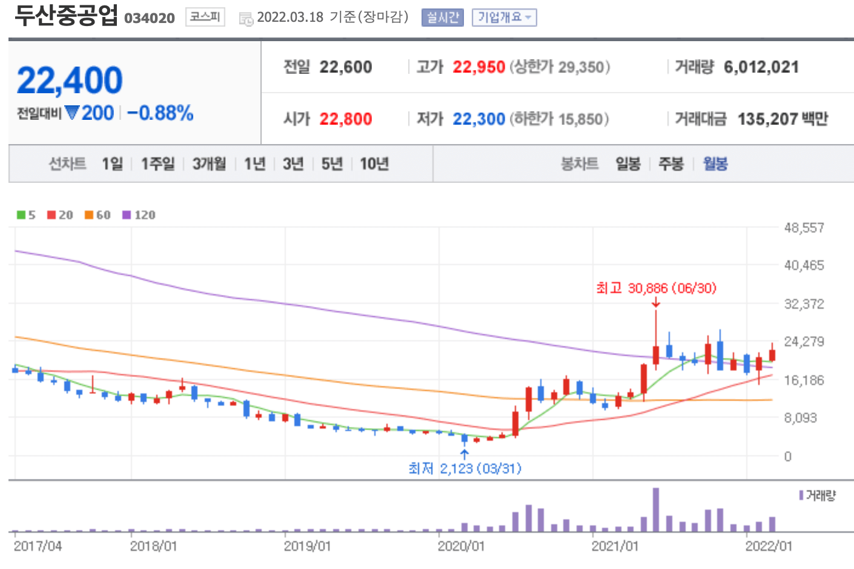854x569 pixels.
Task: Select the 1일 line chart tab
Action: (x=112, y=163)
